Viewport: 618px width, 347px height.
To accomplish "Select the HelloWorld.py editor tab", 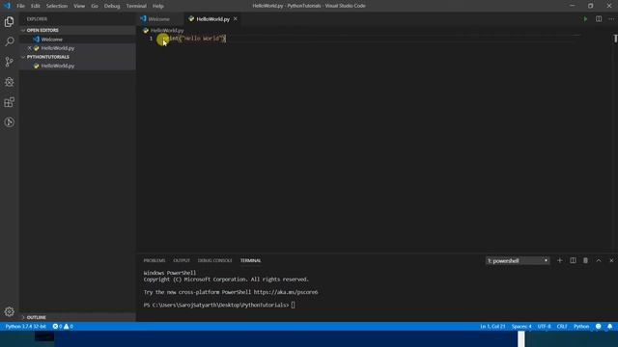I will 212,19.
